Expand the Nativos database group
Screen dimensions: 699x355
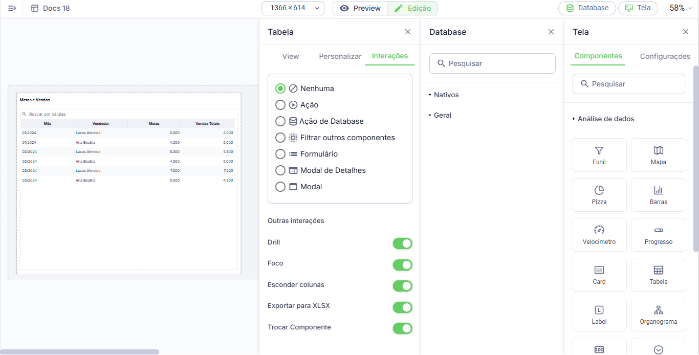[446, 95]
